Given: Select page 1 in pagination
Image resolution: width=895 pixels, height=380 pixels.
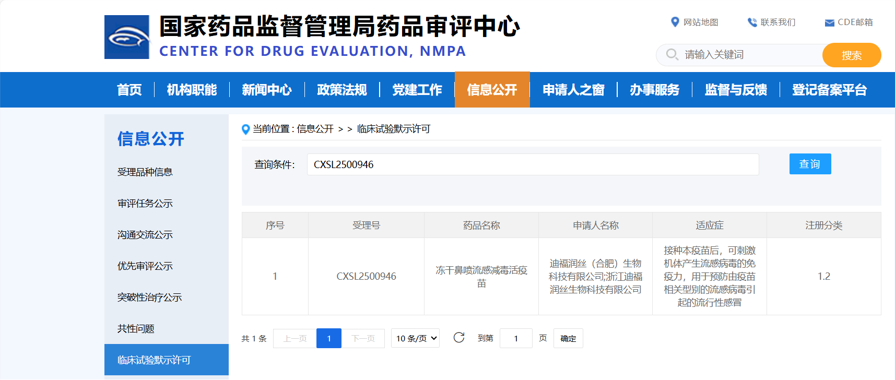Looking at the screenshot, I should click(329, 338).
